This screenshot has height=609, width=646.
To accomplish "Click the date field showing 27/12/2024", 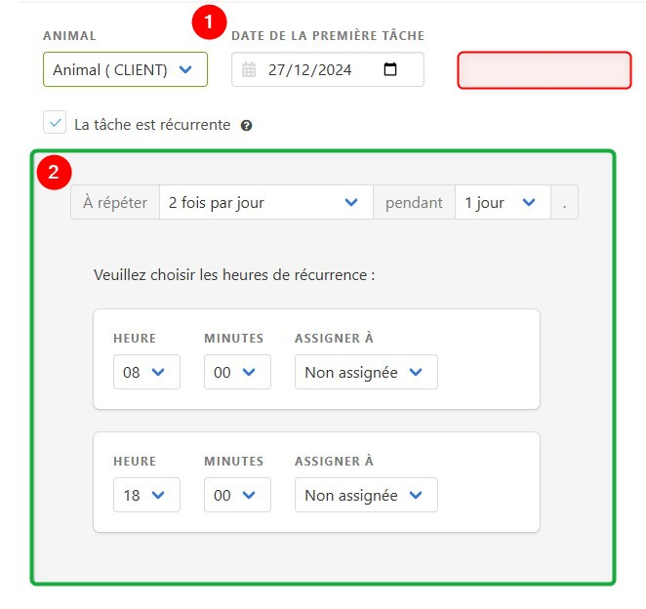I will 328,69.
